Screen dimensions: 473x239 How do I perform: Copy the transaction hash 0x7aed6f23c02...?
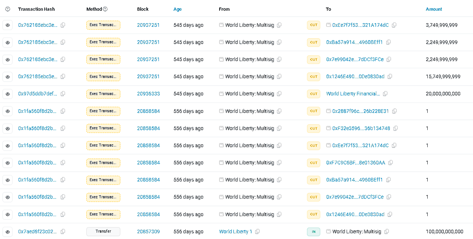coord(63,232)
